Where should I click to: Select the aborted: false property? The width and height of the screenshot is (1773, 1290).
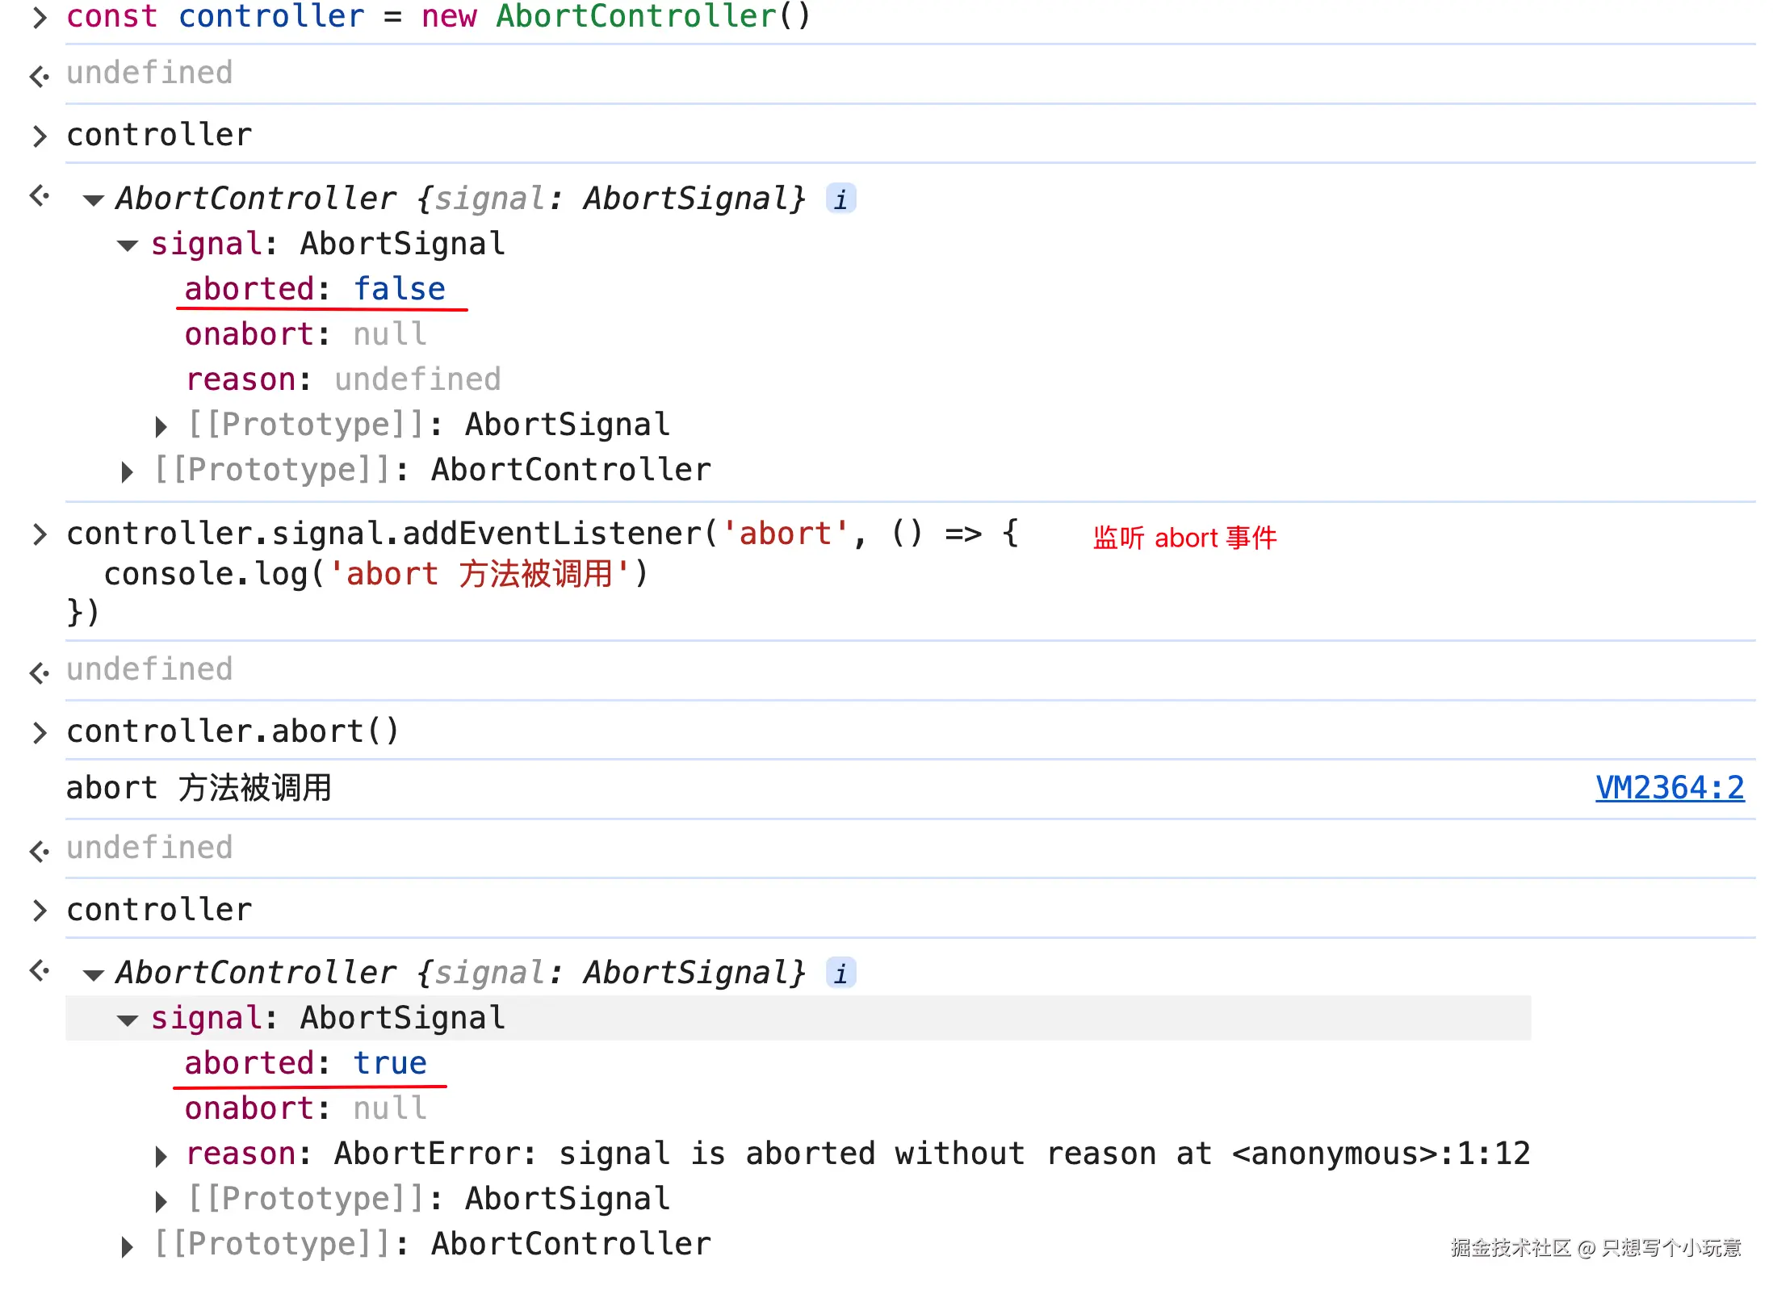click(x=315, y=289)
